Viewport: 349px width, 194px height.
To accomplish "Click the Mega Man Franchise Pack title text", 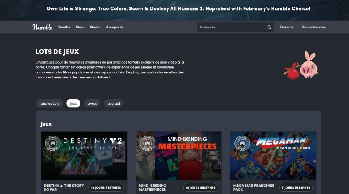I will click(x=254, y=187).
